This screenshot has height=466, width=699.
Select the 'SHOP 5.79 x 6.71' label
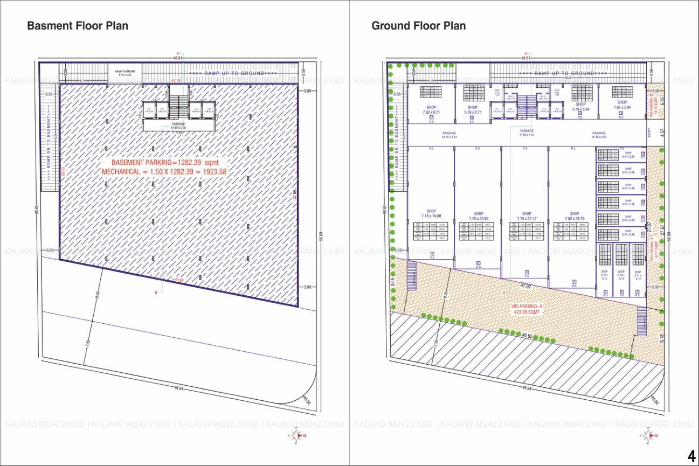click(473, 110)
